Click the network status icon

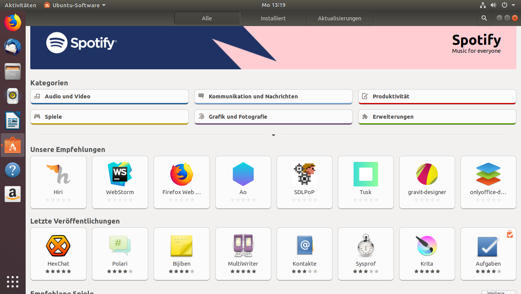point(483,5)
